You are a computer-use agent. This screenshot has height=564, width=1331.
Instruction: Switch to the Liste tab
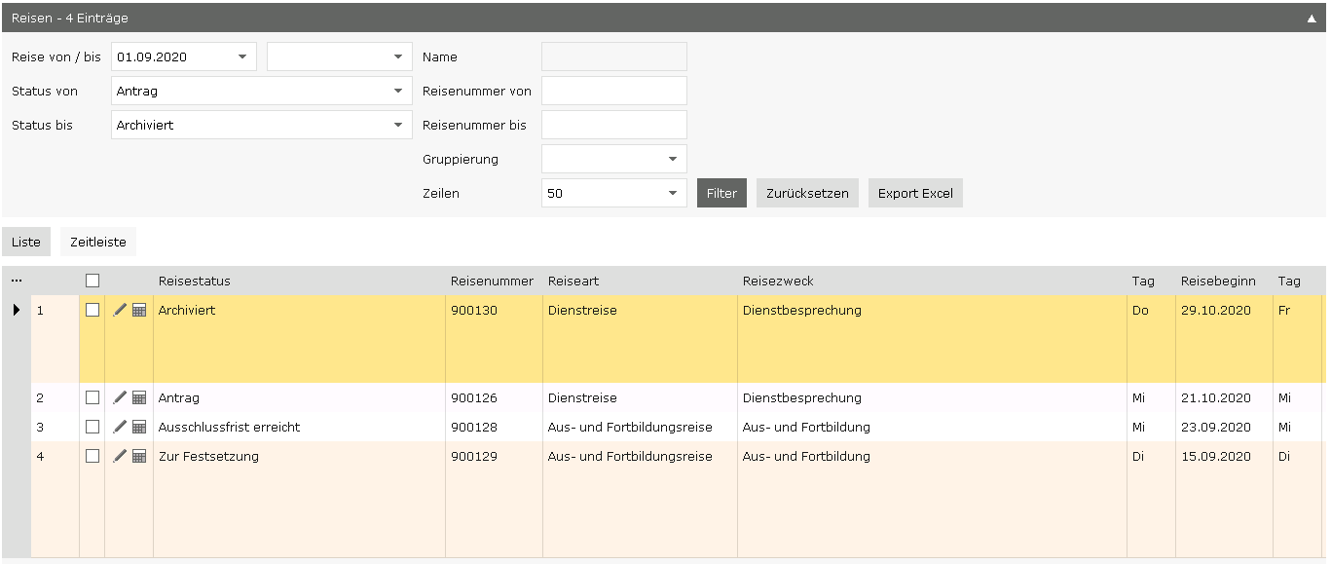pyautogui.click(x=26, y=242)
